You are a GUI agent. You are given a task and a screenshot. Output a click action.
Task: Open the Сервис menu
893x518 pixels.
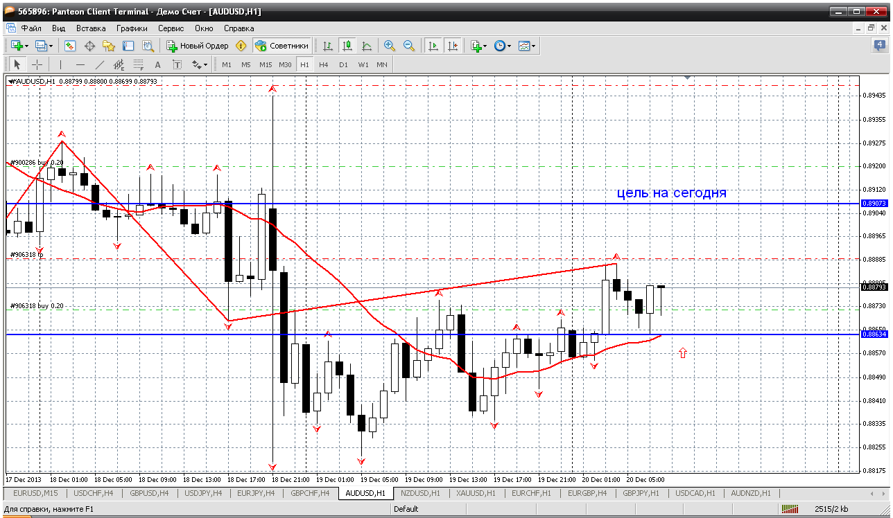click(171, 28)
